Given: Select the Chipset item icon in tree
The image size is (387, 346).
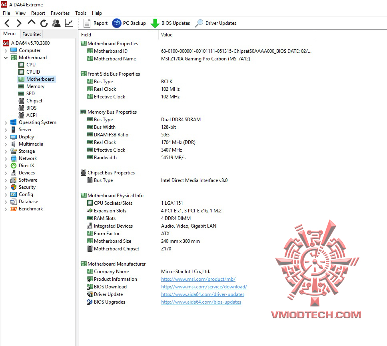Looking at the screenshot, I should point(21,101).
